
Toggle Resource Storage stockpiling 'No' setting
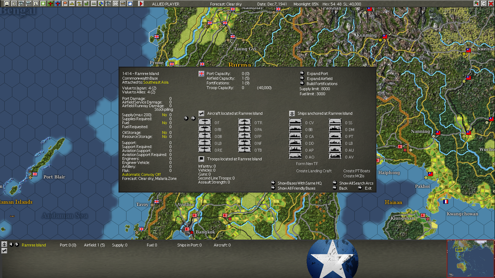(164, 137)
